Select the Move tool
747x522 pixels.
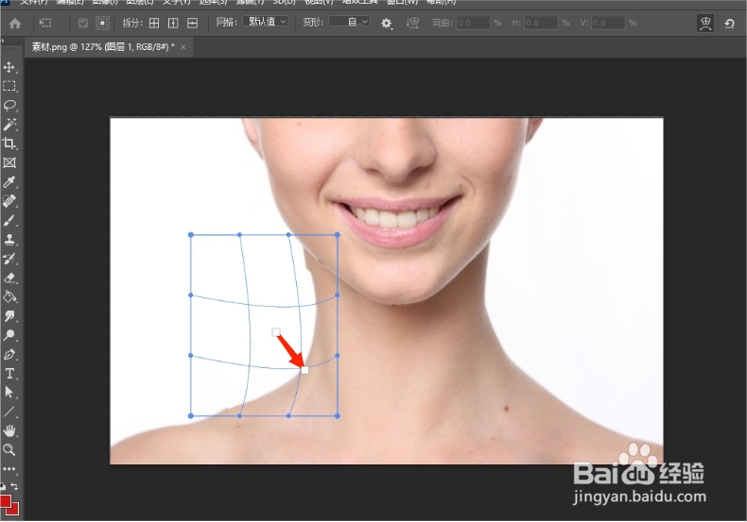(9, 67)
